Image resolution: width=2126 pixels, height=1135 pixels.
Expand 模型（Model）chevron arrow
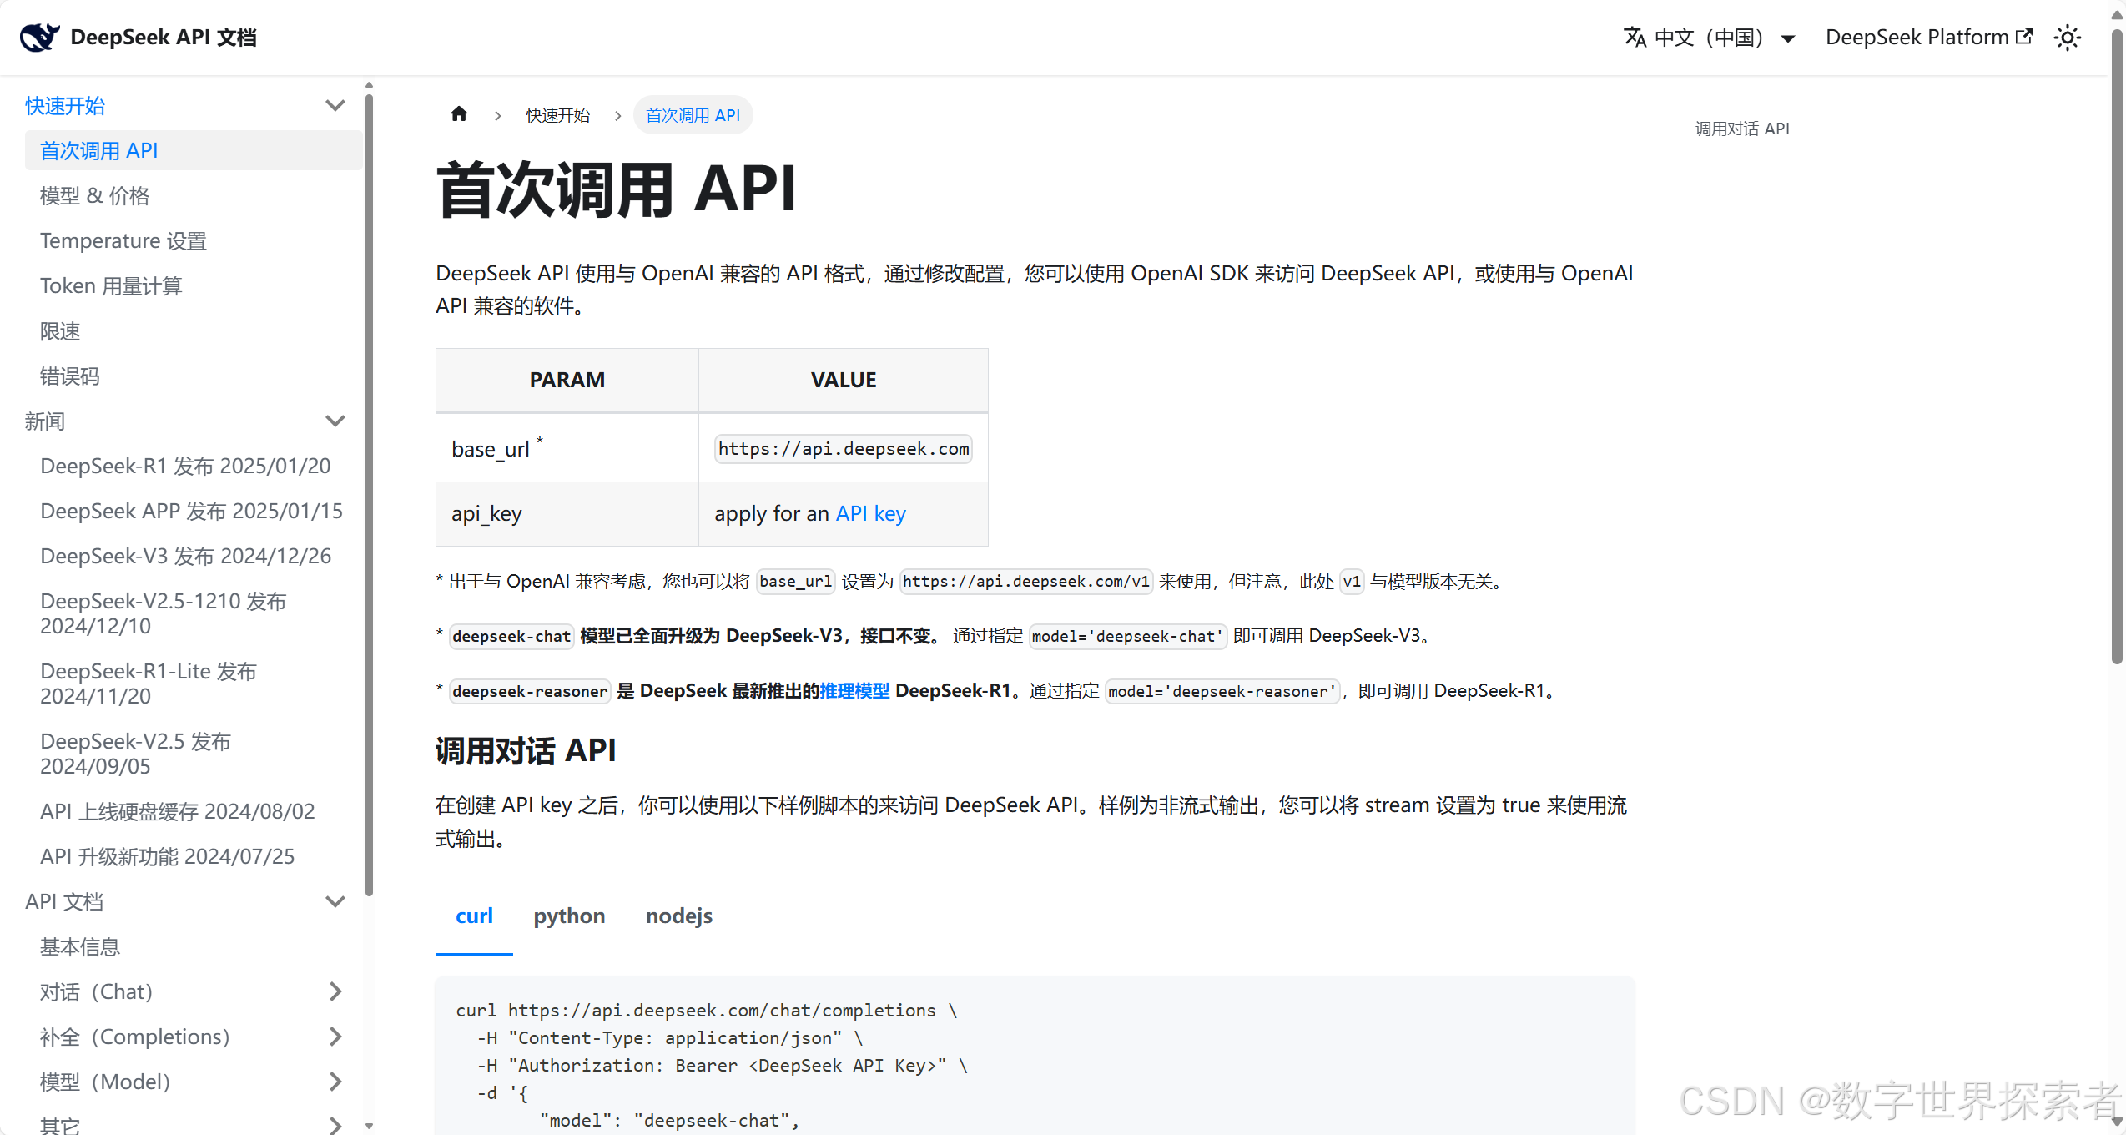click(x=335, y=1082)
